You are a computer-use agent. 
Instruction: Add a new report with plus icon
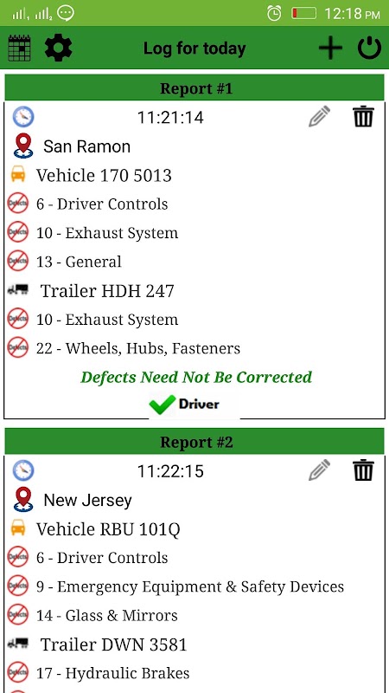tap(330, 48)
